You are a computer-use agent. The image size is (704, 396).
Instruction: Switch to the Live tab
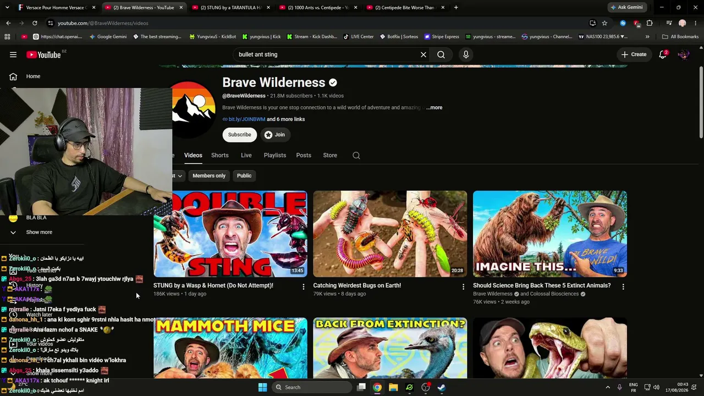[246, 155]
